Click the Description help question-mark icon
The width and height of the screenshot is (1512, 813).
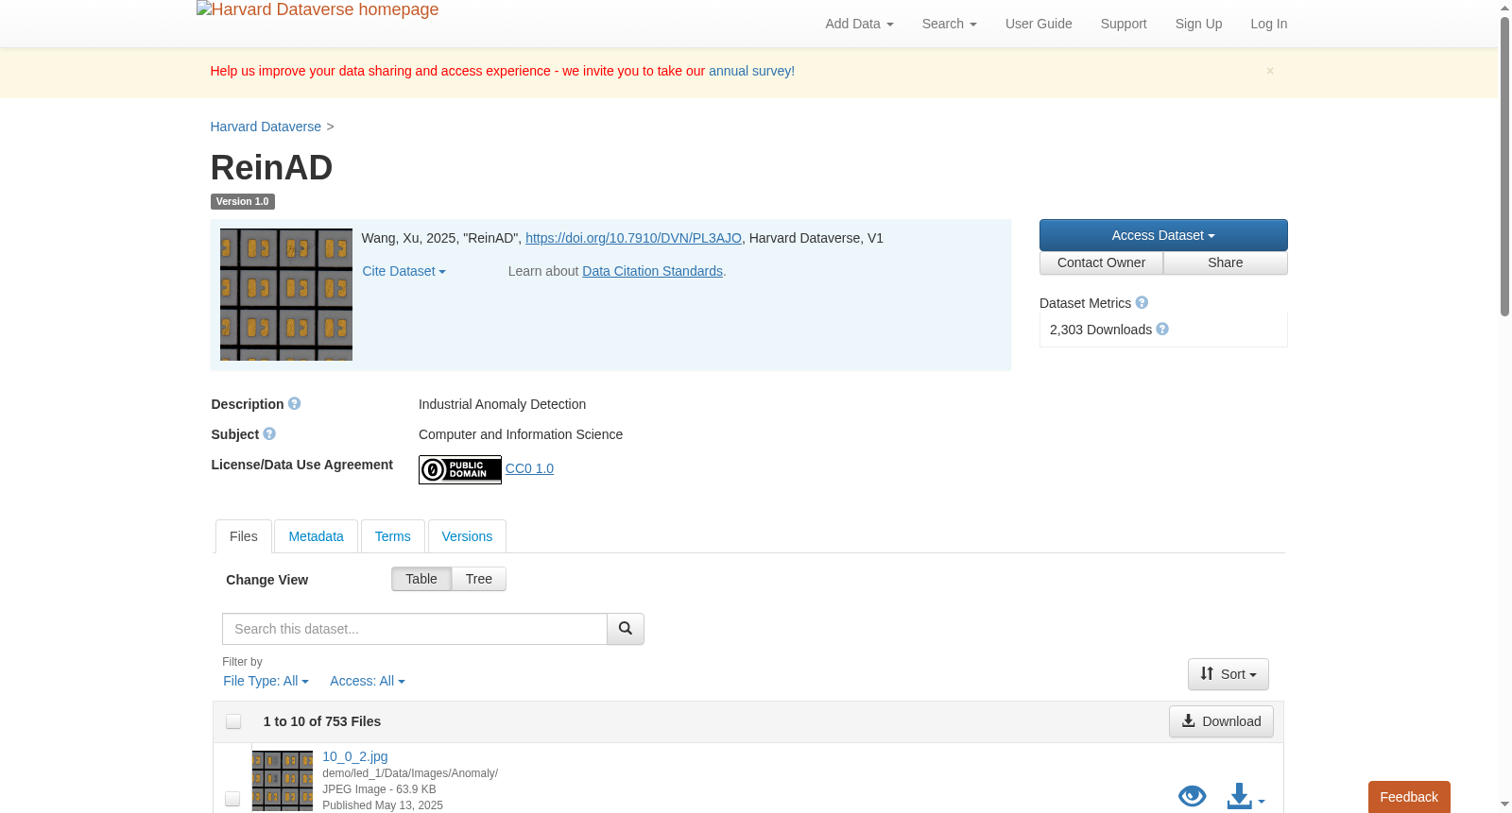click(294, 403)
